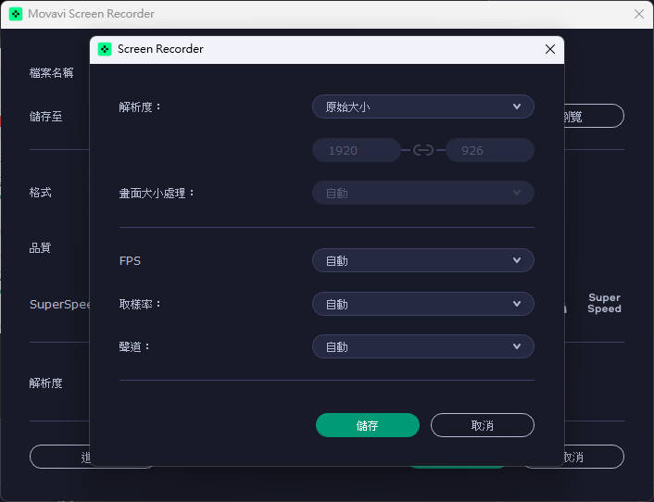Viewport: 654px width, 502px height.
Task: Click the 格式 label in background window
Action: [x=41, y=193]
